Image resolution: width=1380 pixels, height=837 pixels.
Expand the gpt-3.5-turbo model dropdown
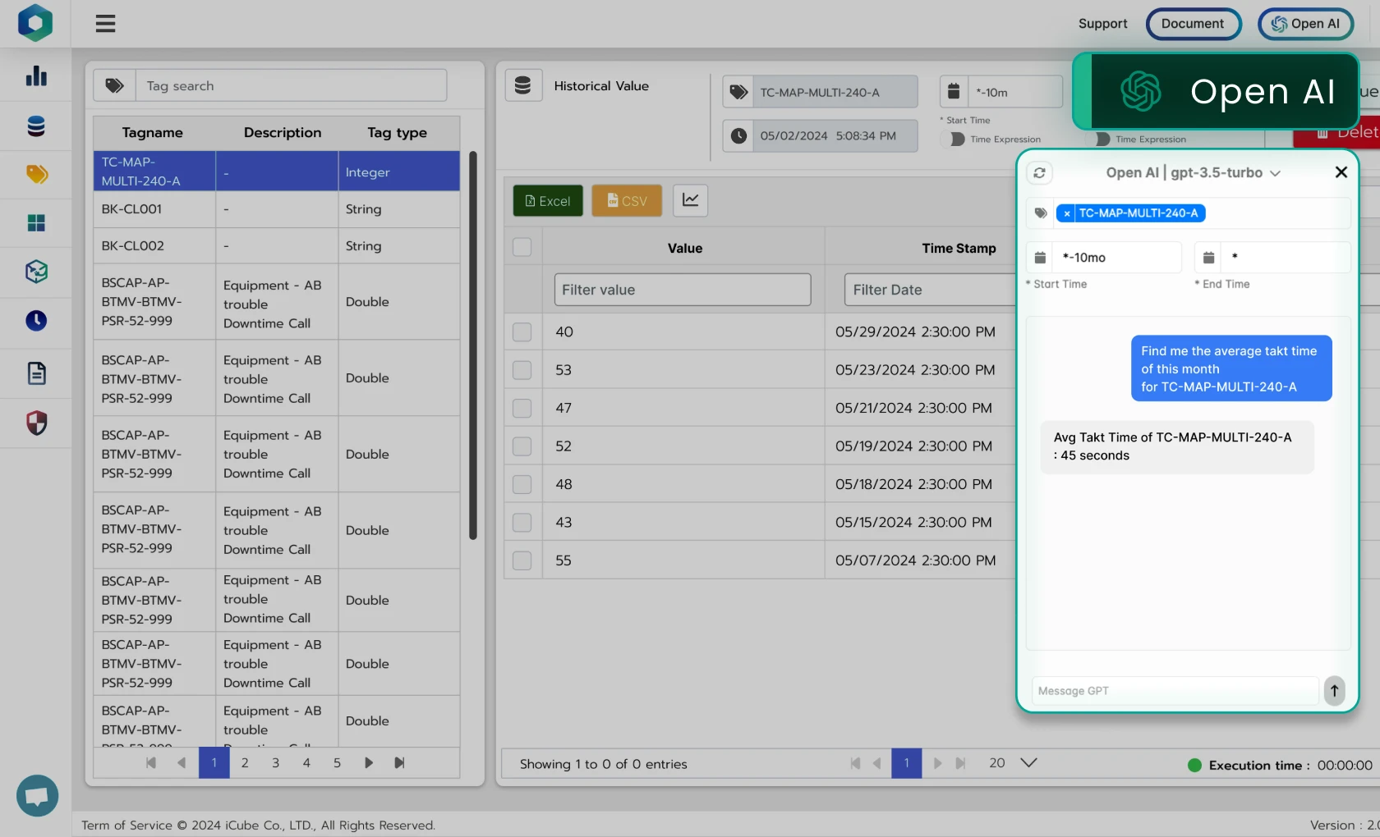1275,173
